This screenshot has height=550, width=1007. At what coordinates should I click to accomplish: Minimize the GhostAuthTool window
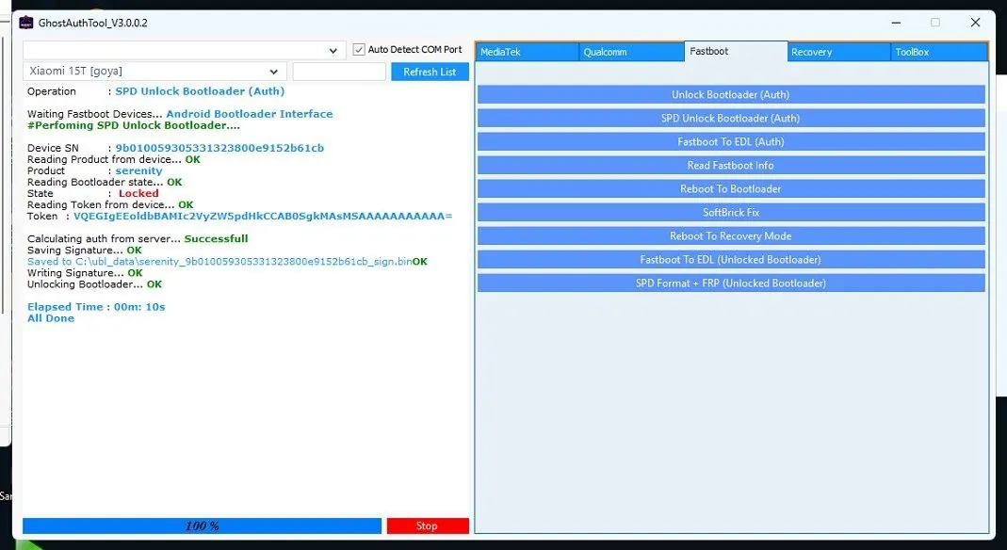(896, 23)
